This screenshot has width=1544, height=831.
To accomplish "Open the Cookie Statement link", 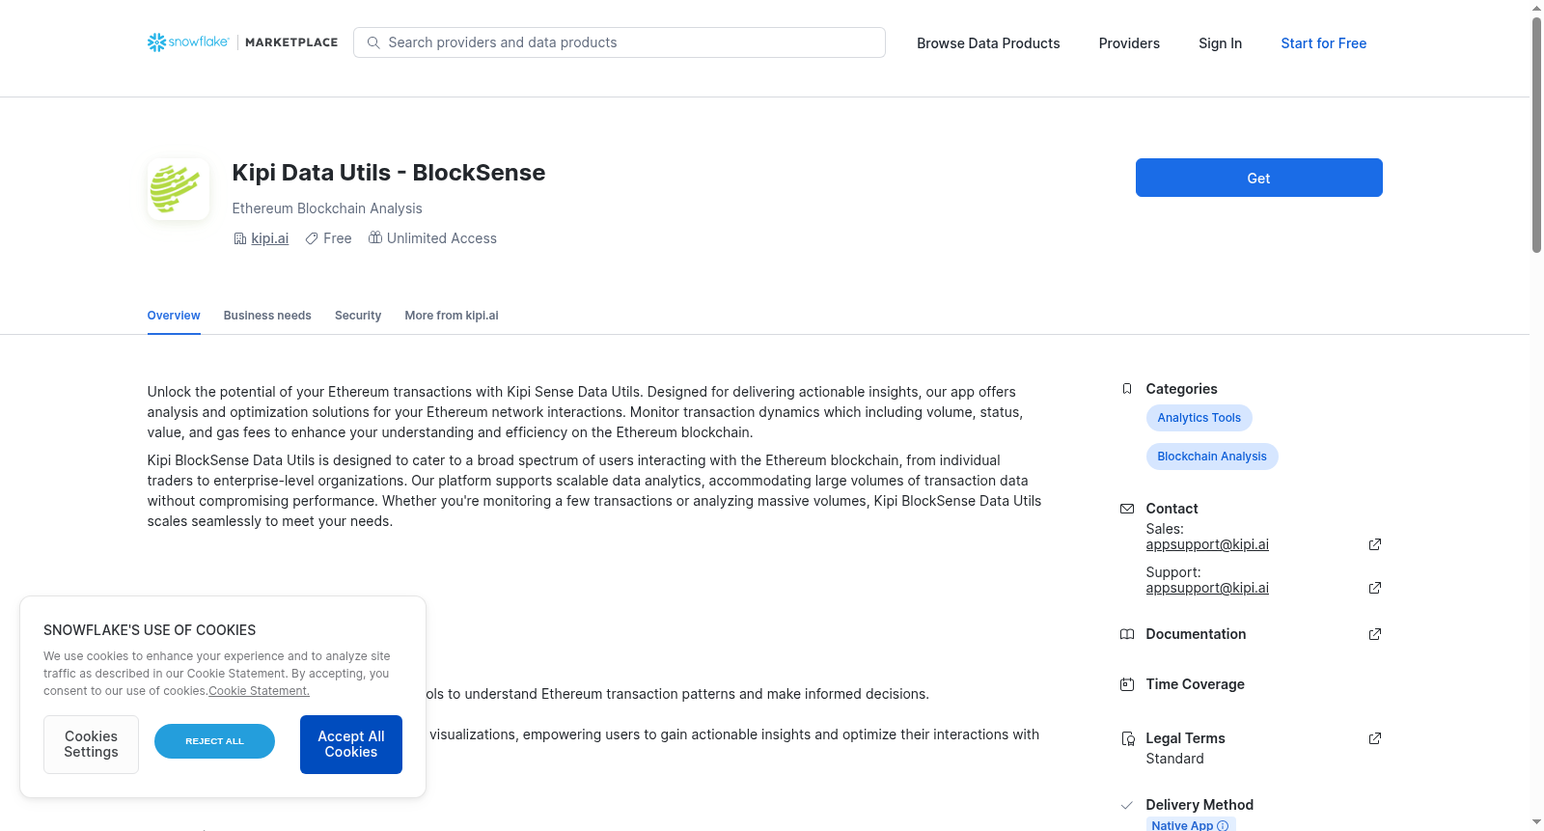I will pos(259,691).
